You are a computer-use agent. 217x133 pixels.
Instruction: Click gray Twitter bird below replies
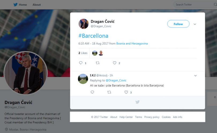(137, 102)
